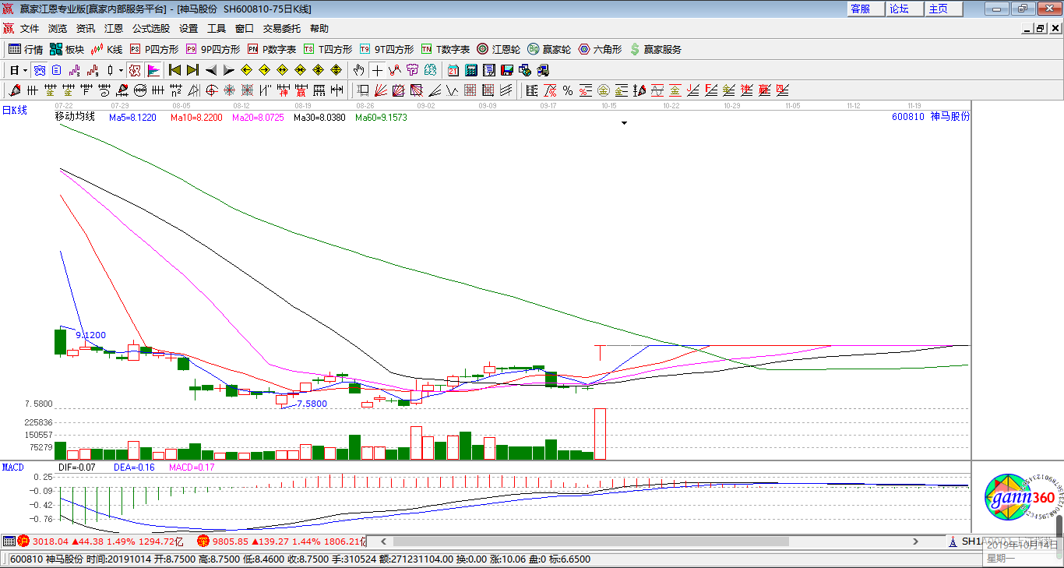Open the 公式选股 menu
This screenshot has width=1064, height=568.
(151, 29)
